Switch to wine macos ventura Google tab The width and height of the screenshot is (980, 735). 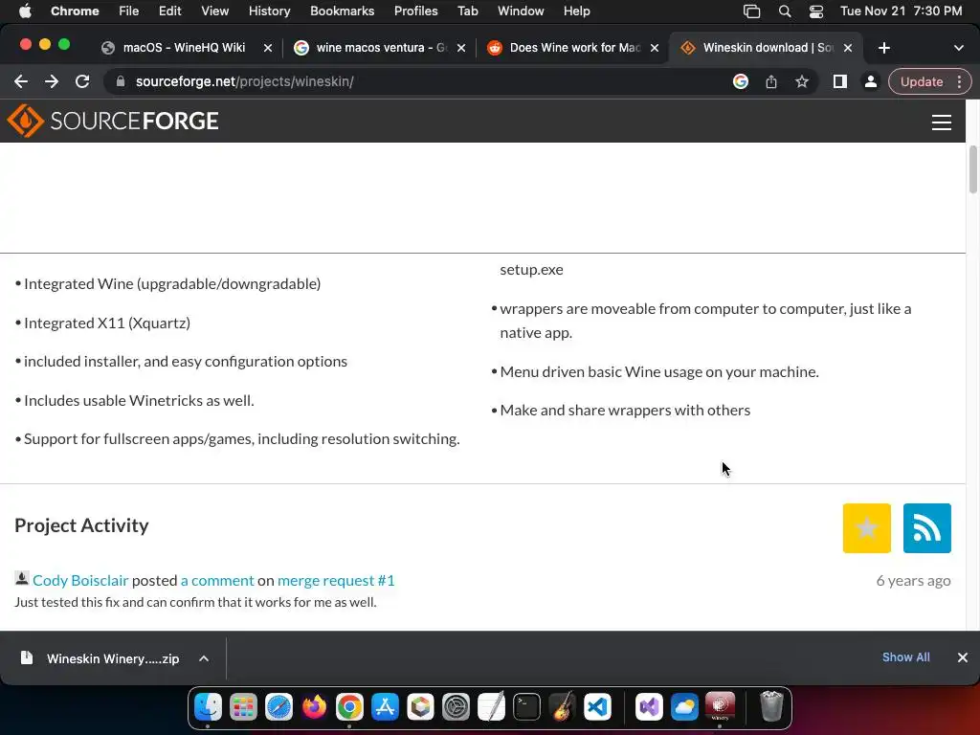tap(381, 48)
